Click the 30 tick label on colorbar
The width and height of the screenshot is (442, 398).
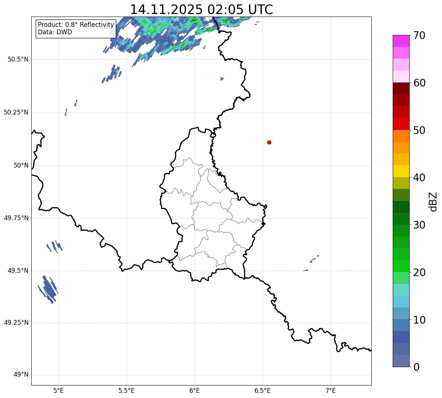click(419, 225)
